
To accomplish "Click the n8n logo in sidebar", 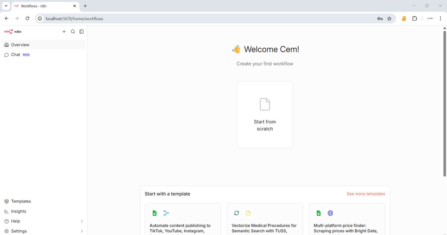I will pyautogui.click(x=13, y=32).
